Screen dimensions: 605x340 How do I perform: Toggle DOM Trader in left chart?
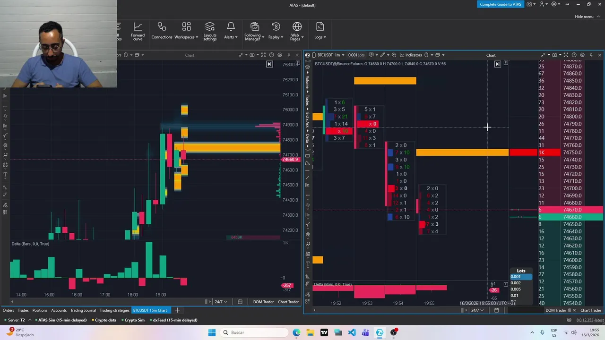[x=263, y=302]
